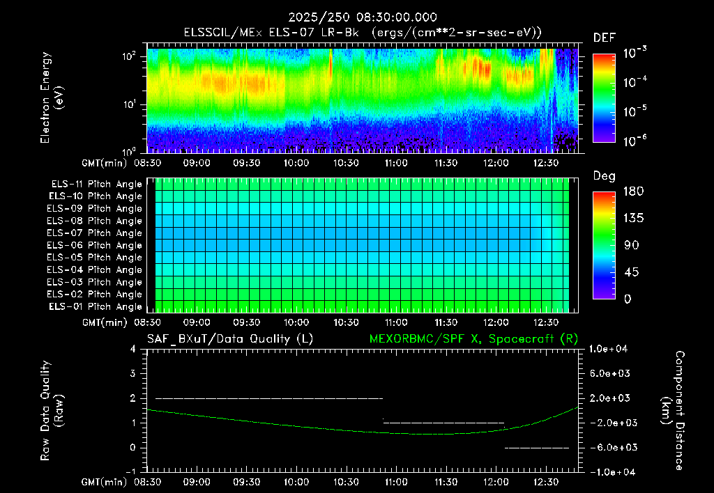Select the ELS-07 Pitch Angle row label
This screenshot has height=493, width=714.
[x=94, y=233]
